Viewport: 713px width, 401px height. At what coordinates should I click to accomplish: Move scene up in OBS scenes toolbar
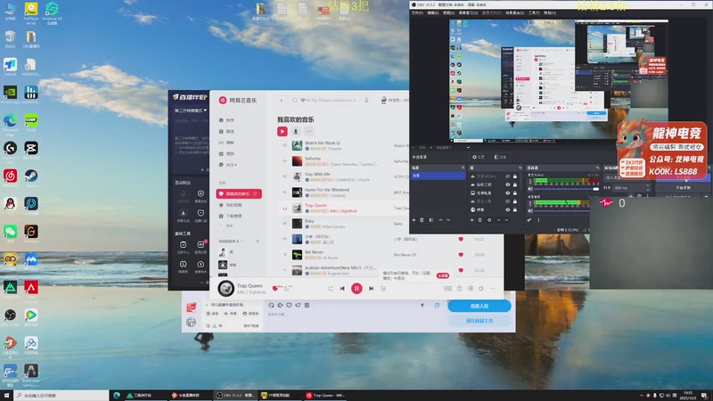point(440,220)
